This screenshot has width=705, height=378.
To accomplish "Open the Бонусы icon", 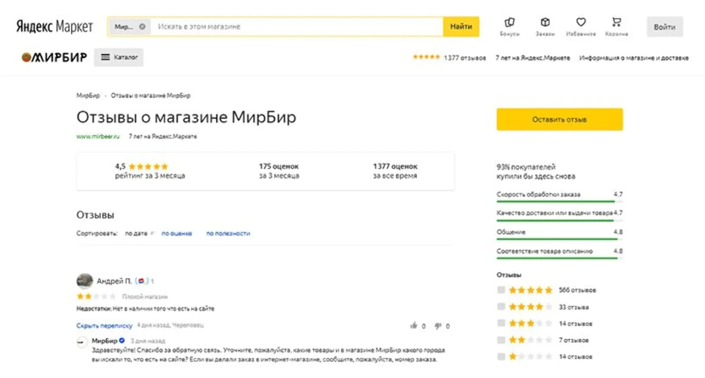I will click(509, 26).
